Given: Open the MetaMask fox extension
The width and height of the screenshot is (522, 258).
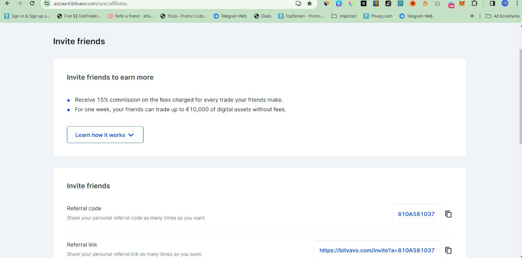Looking at the screenshot, I should [462, 4].
